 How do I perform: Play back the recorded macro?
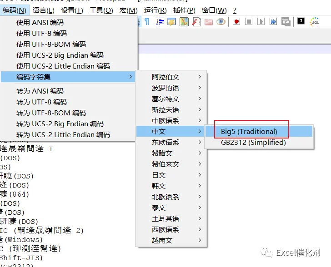261,21
